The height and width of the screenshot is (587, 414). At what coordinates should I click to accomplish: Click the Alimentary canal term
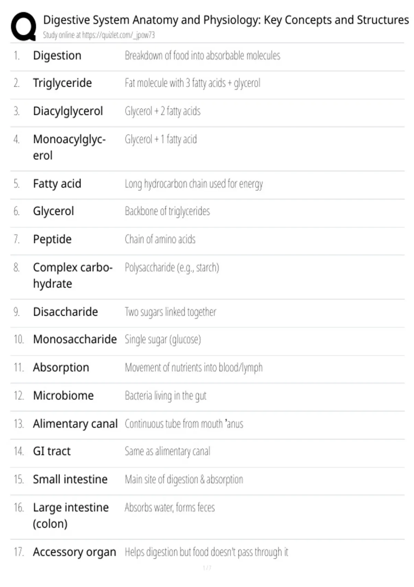click(76, 424)
